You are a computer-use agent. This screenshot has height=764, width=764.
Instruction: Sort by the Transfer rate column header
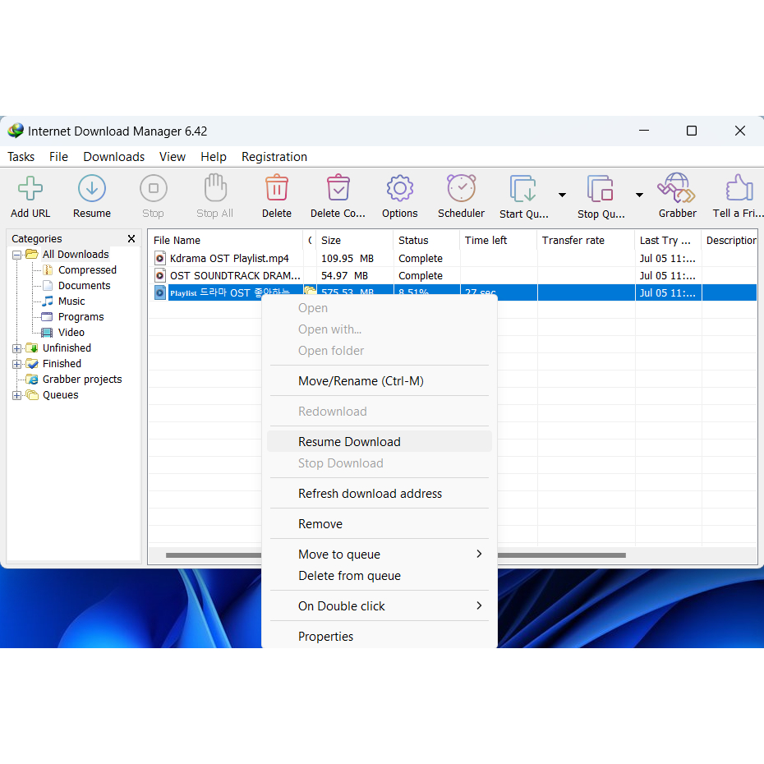coord(587,240)
